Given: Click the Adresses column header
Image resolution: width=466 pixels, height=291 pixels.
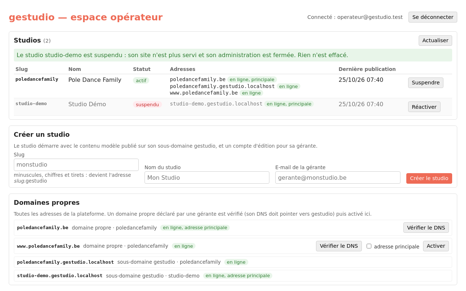Looking at the screenshot, I should (182, 69).
